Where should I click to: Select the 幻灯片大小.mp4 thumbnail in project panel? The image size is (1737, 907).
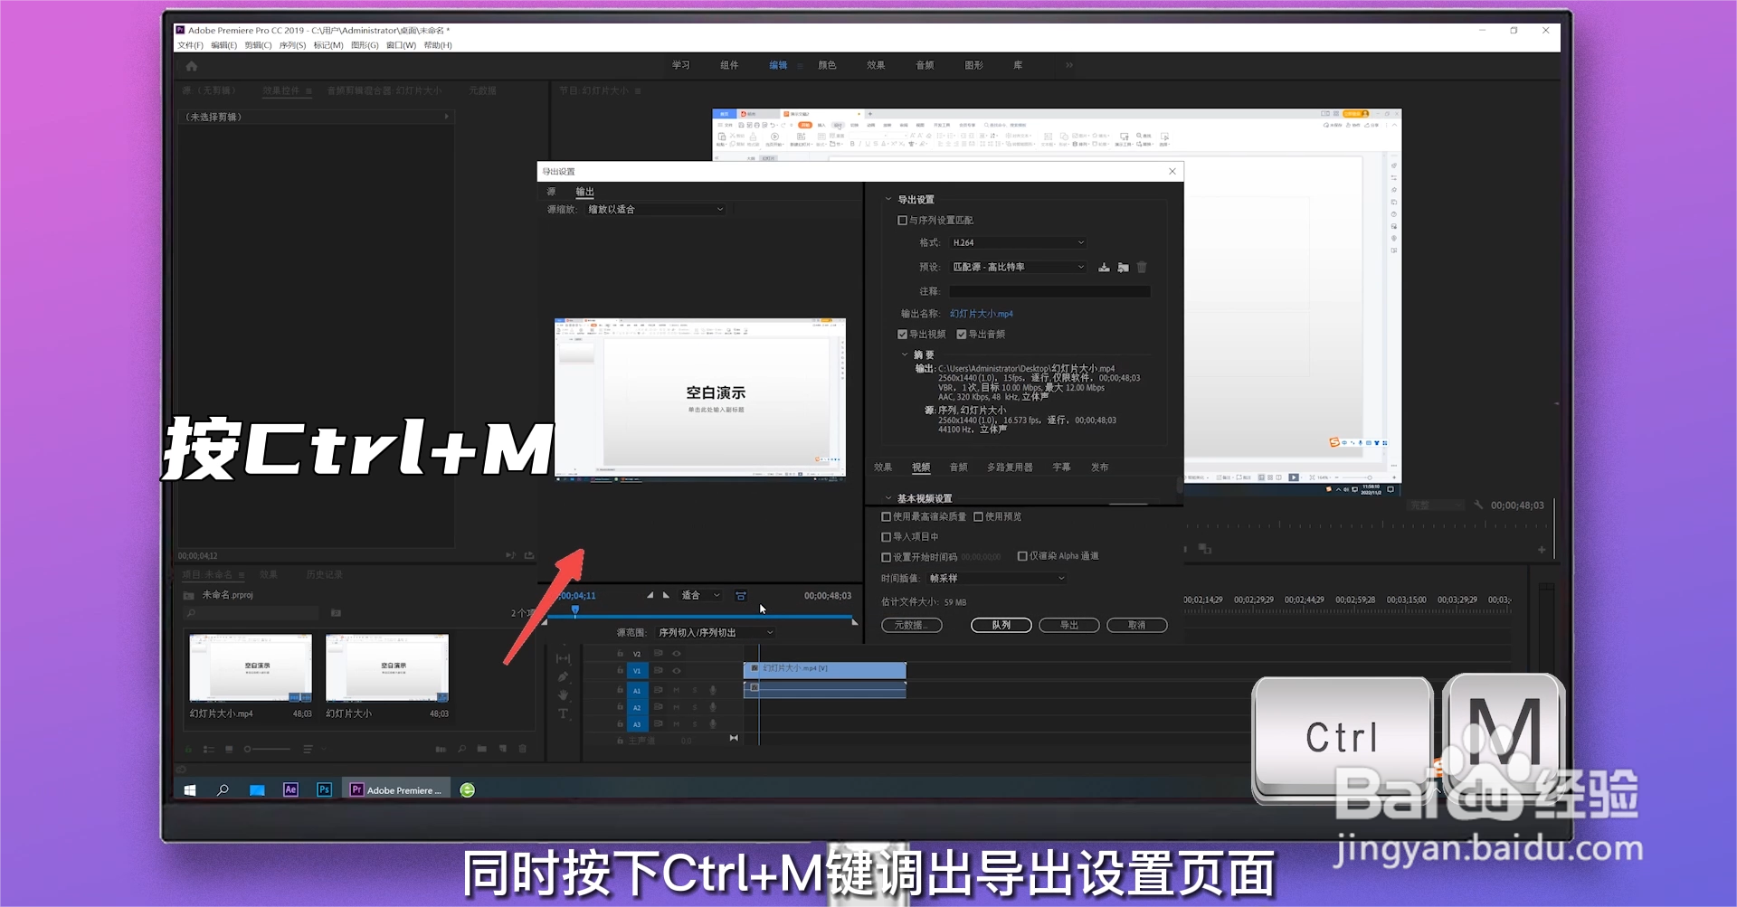(x=251, y=668)
